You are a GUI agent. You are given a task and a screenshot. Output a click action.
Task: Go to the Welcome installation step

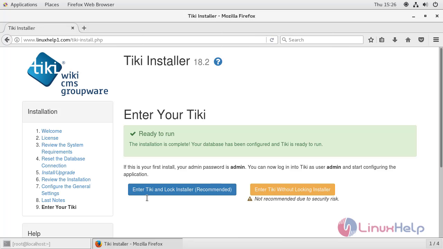(52, 131)
